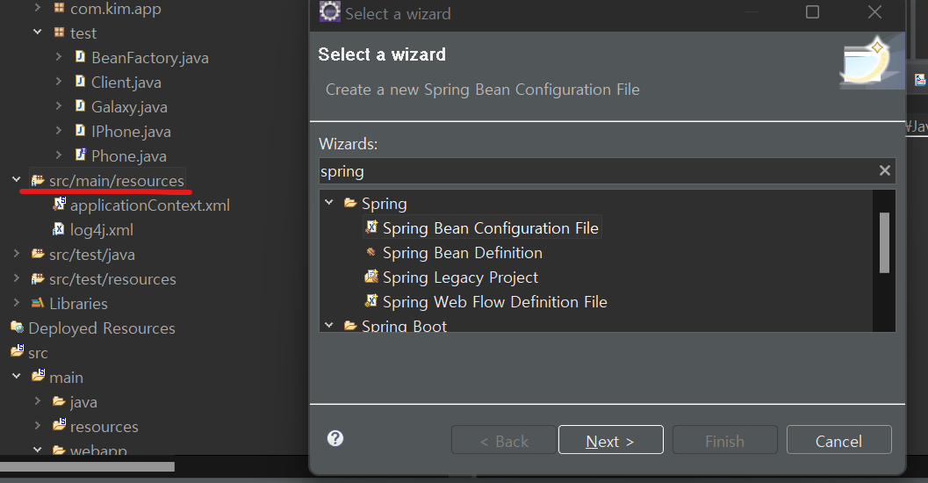Click the main folder icon
928x483 pixels.
[38, 376]
